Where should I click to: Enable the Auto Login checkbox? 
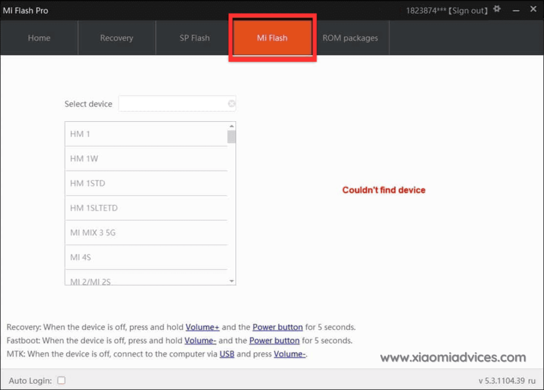tap(62, 380)
